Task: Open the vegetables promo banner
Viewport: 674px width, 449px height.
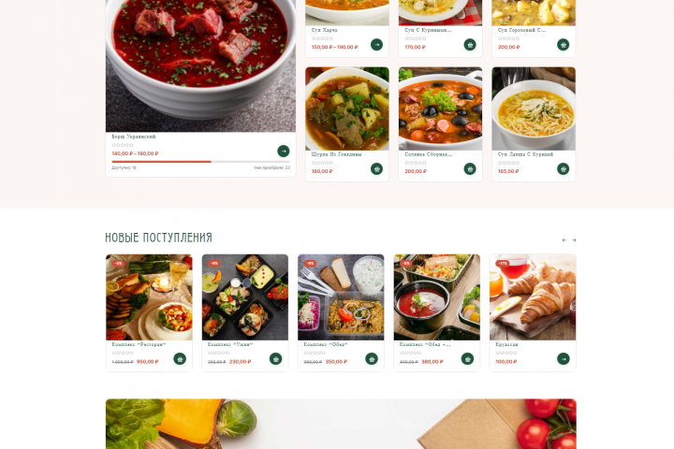Action: [x=341, y=424]
